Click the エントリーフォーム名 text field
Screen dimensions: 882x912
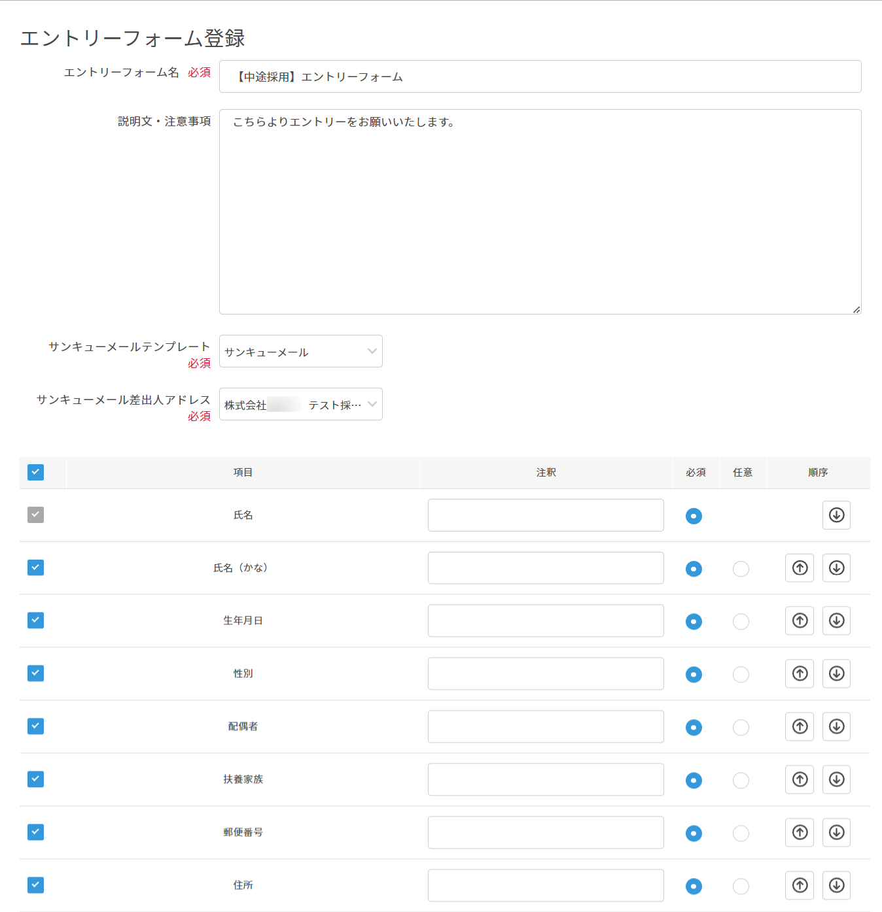click(x=540, y=77)
